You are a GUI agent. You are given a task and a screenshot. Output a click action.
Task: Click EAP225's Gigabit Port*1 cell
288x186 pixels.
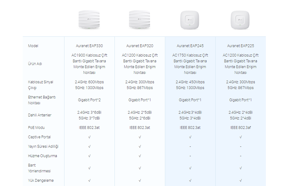pyautogui.click(x=240, y=100)
